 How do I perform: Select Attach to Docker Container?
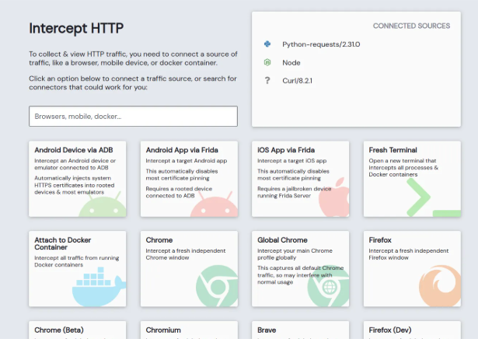tap(78, 268)
